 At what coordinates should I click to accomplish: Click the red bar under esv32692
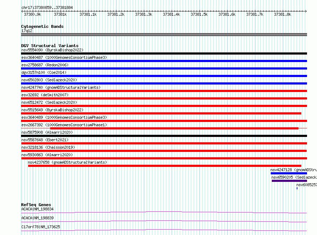[x=164, y=98]
